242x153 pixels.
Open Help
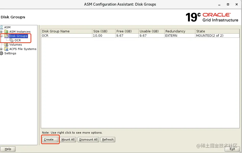(x=8, y=149)
